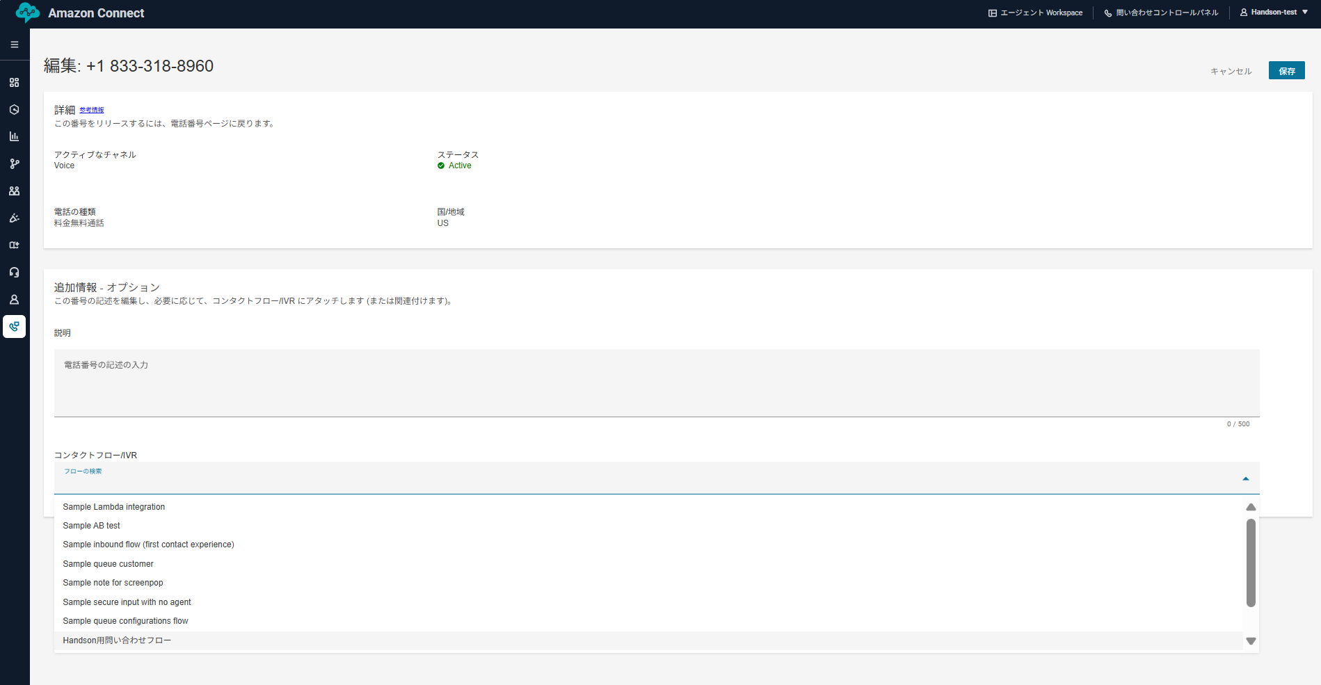
Task: Click the キャンセル button
Action: point(1231,71)
